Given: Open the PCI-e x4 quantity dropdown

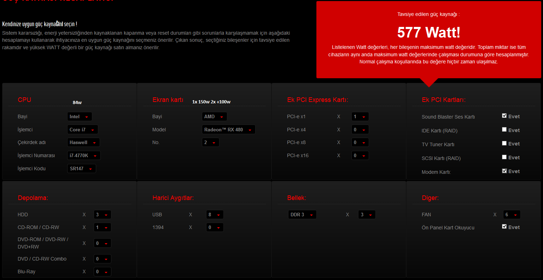Looking at the screenshot, I should point(360,130).
